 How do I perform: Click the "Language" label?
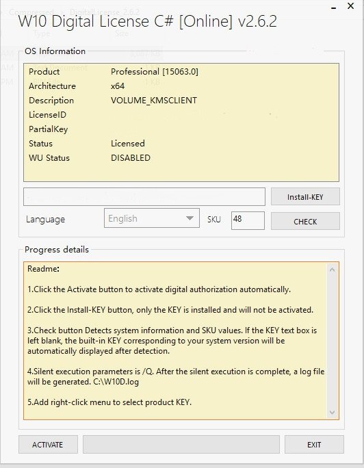[45, 220]
